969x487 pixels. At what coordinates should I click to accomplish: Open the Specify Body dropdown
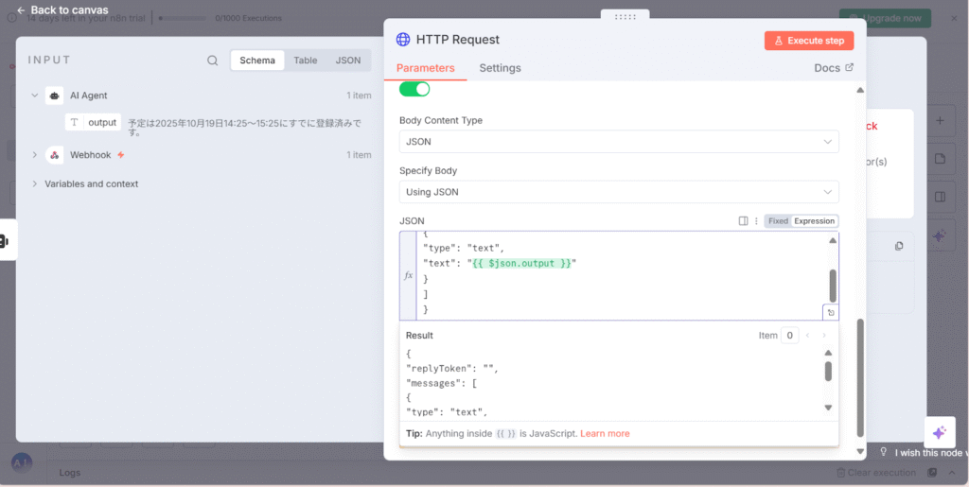click(x=618, y=192)
